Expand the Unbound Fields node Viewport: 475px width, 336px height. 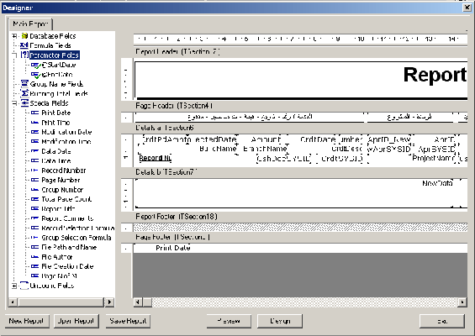pyautogui.click(x=14, y=286)
